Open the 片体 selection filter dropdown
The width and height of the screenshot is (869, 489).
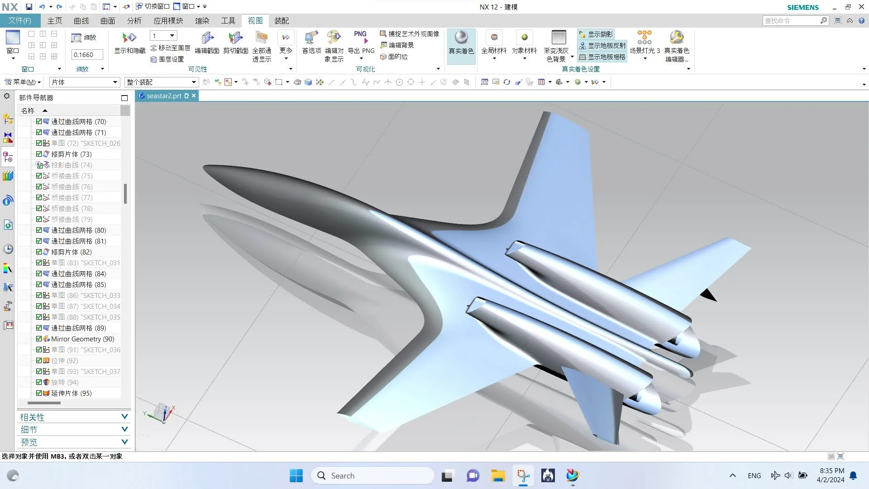[x=115, y=82]
